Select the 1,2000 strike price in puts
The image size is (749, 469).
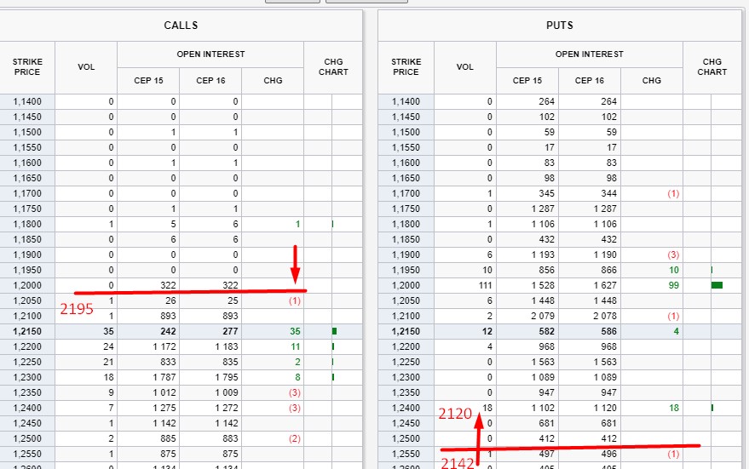[406, 285]
